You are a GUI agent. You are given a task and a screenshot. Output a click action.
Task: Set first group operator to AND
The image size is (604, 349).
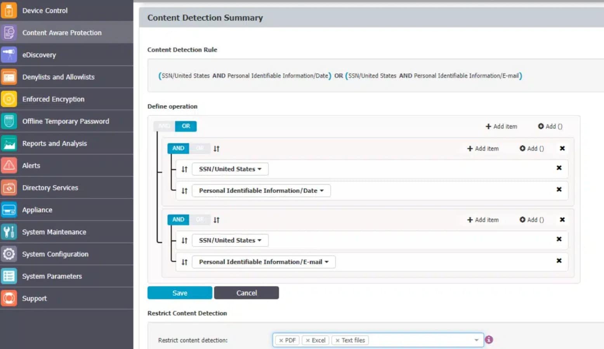178,148
